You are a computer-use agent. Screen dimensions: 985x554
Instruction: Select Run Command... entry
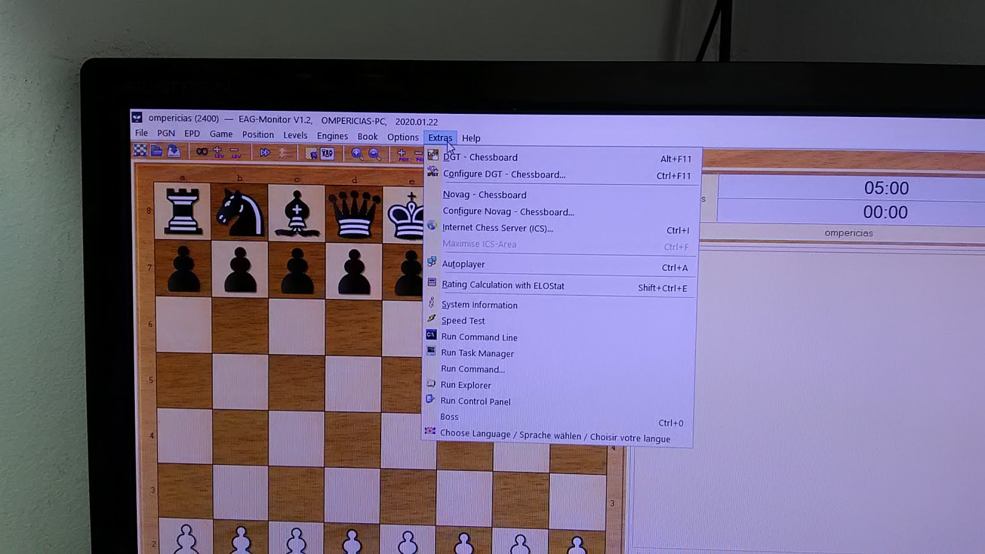pyautogui.click(x=558, y=369)
